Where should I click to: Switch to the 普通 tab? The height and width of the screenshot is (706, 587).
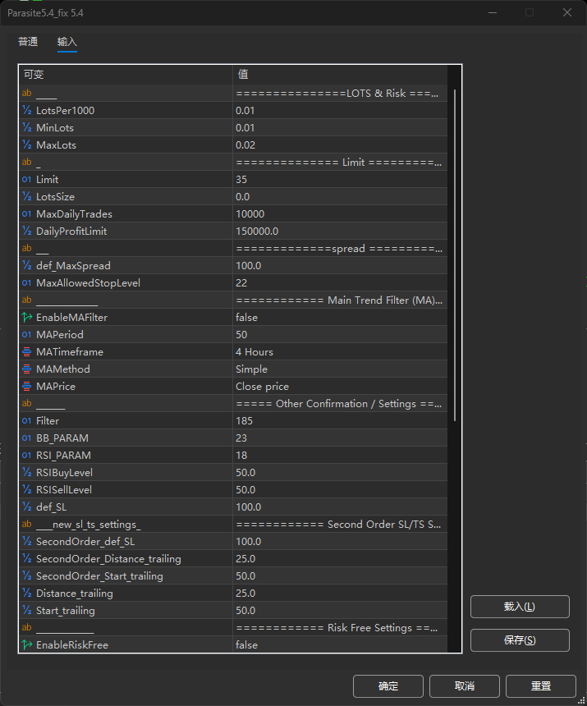28,42
